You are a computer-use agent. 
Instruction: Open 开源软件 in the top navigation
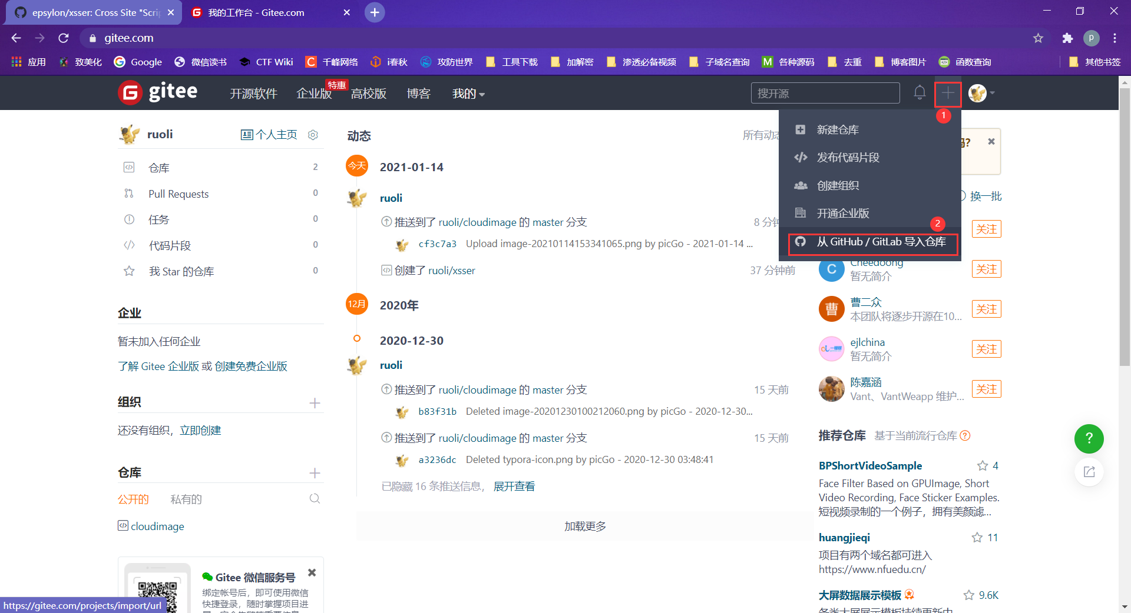pyautogui.click(x=253, y=94)
